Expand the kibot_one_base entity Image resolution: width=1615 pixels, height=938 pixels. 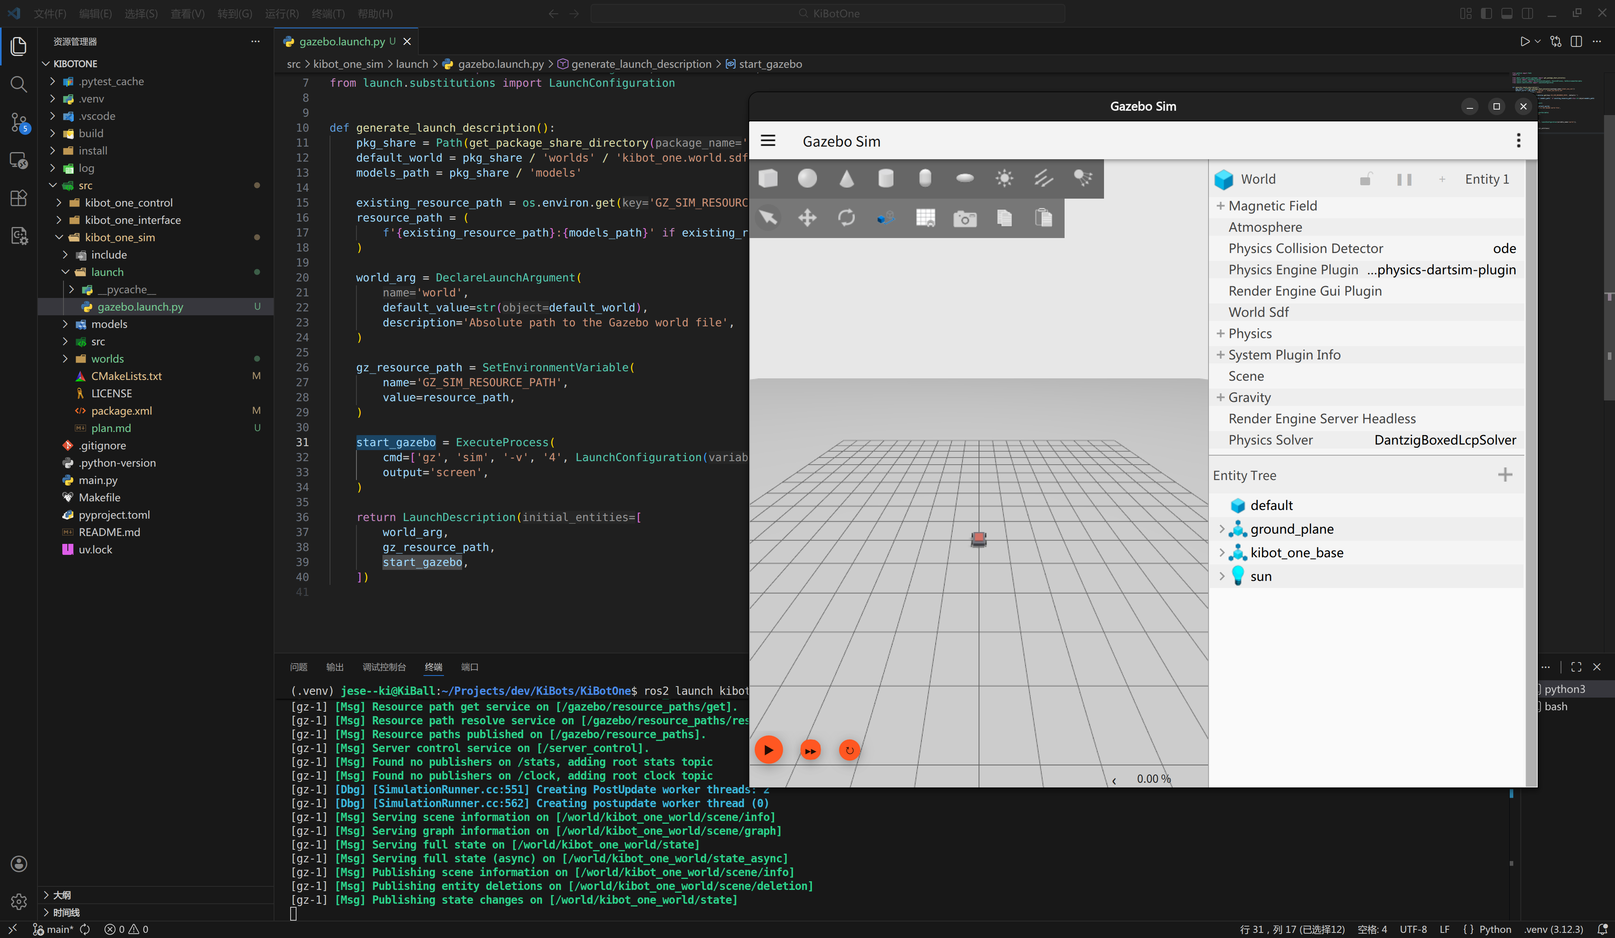[1222, 552]
